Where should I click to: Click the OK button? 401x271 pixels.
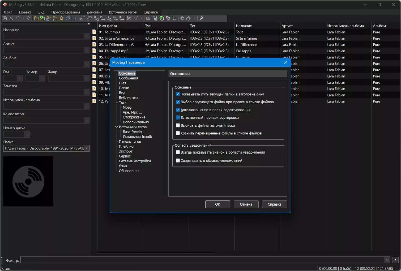[217, 204]
